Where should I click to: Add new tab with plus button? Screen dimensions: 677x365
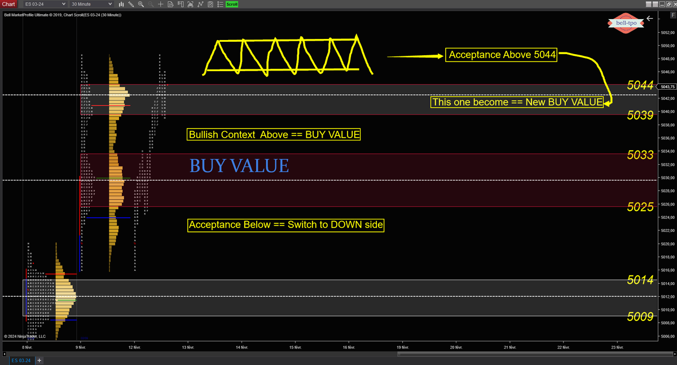coord(39,360)
